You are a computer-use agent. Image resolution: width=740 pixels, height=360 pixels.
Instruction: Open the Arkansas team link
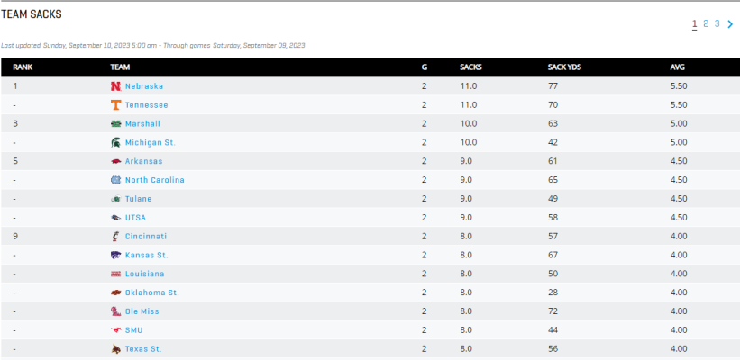coord(143,161)
